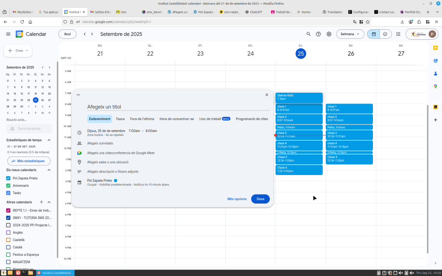Expand the Crea button dropdown

point(27,50)
